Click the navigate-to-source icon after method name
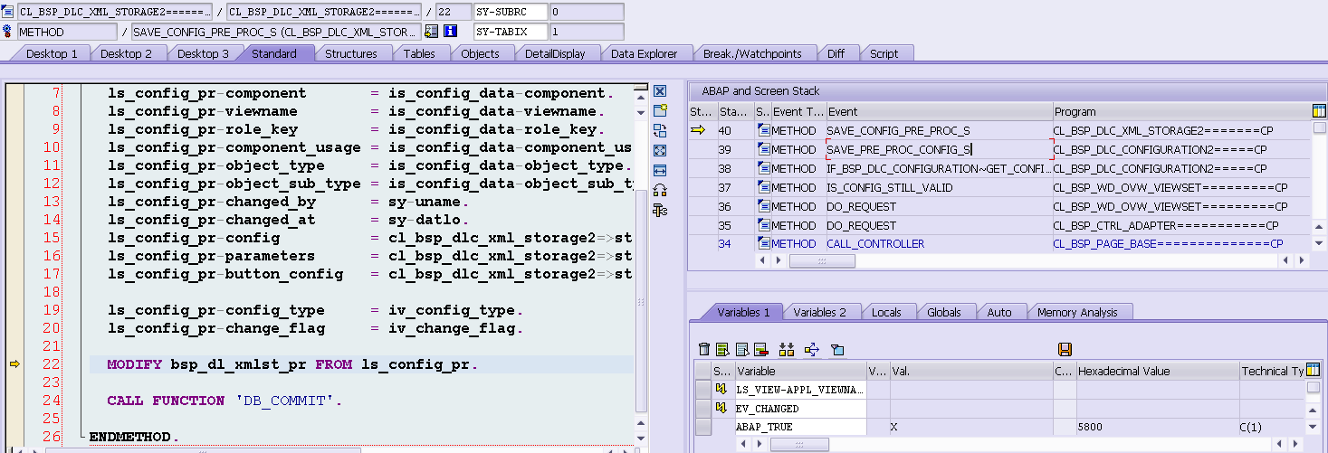The width and height of the screenshot is (1328, 453). point(431,32)
